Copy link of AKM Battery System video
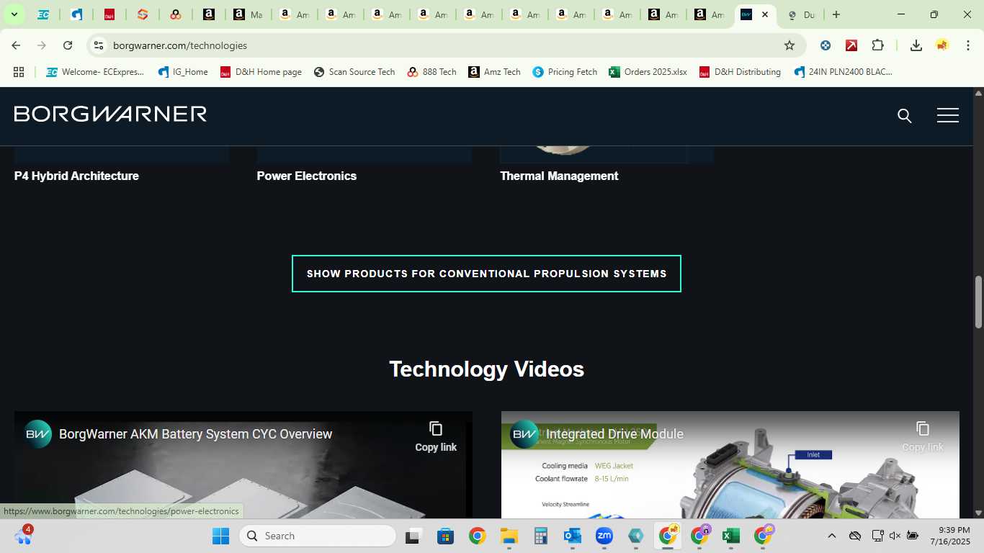Viewport: 984px width, 553px height. tap(436, 436)
